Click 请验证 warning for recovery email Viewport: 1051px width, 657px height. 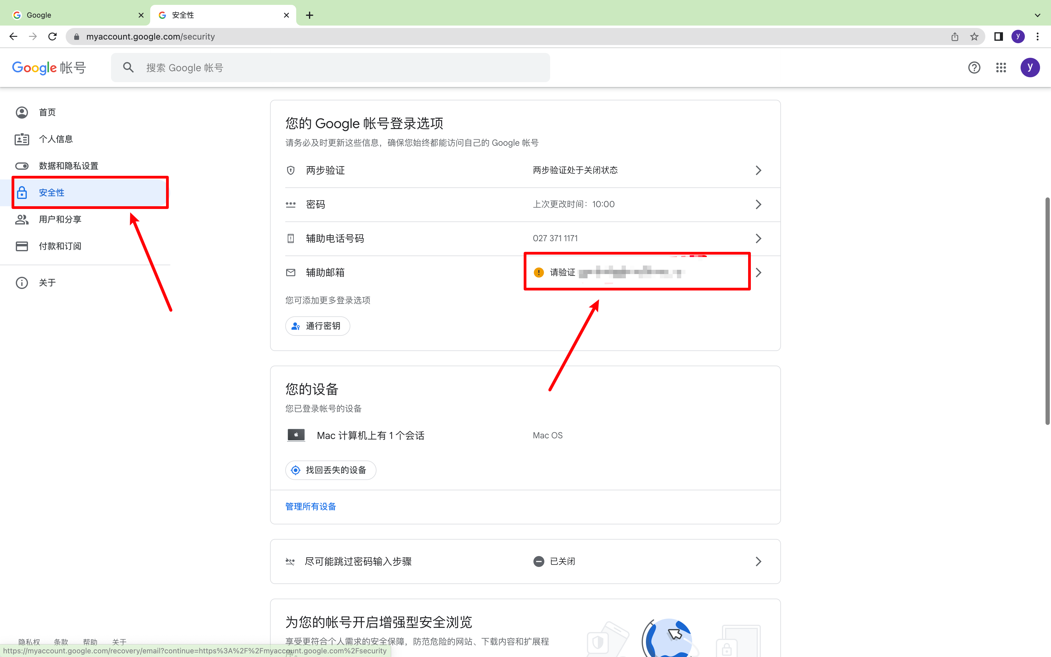pyautogui.click(x=562, y=273)
